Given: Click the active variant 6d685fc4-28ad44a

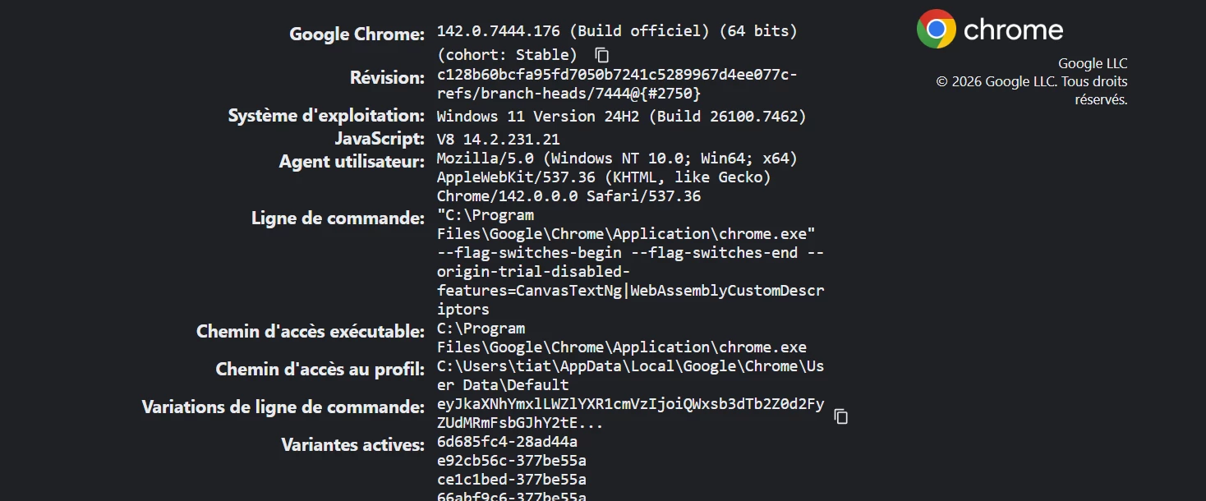Looking at the screenshot, I should tap(507, 442).
